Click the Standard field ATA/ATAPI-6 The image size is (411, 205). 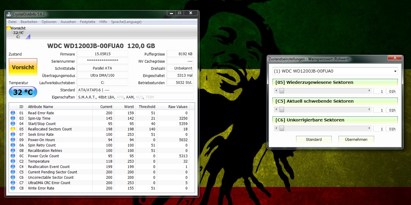click(135, 90)
